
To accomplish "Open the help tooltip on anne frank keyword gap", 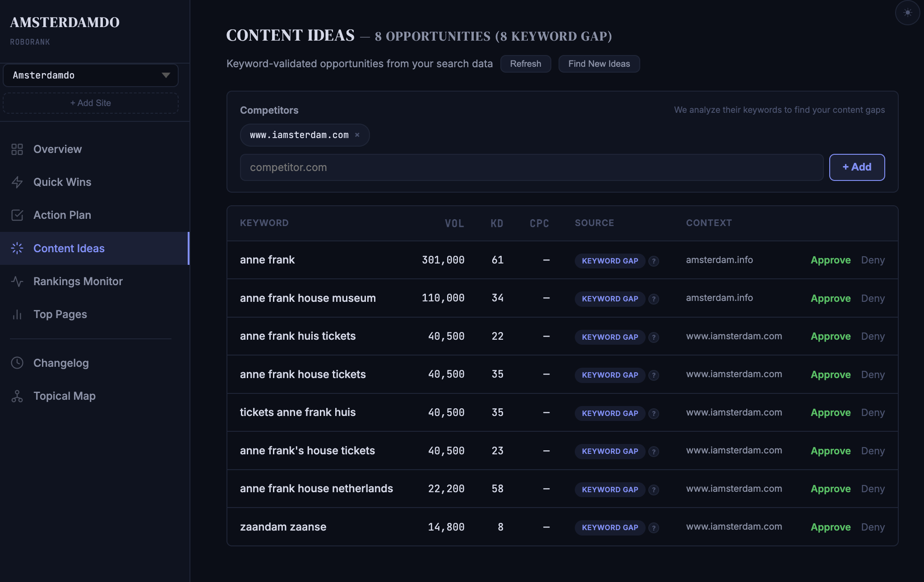I will 653,261.
